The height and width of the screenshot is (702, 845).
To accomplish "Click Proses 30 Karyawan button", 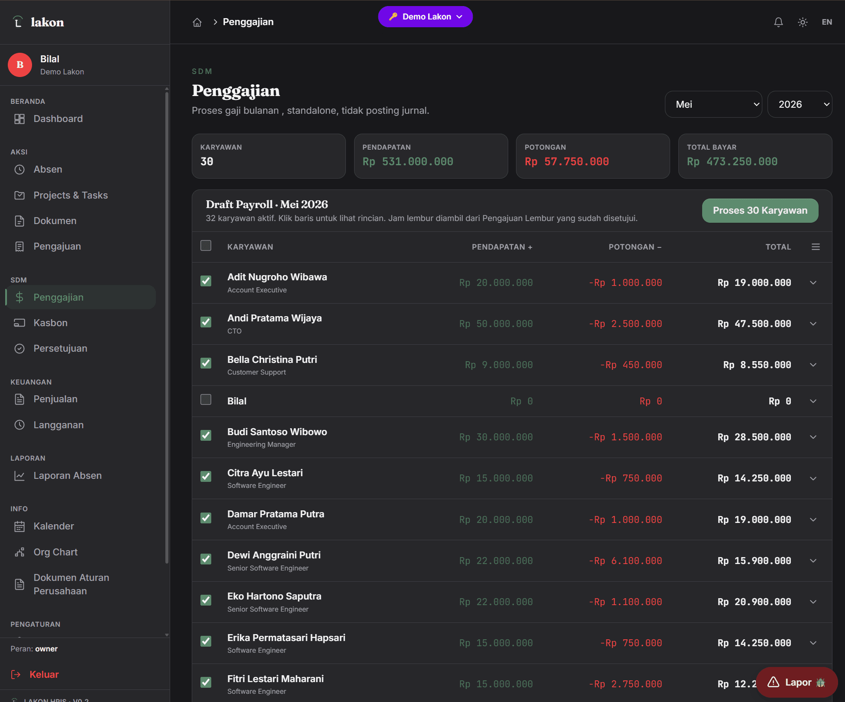I will pos(760,211).
